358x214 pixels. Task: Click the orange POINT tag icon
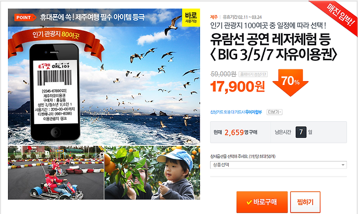pyautogui.click(x=25, y=17)
